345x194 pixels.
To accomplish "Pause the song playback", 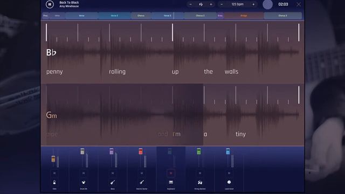I will click(x=50, y=4).
